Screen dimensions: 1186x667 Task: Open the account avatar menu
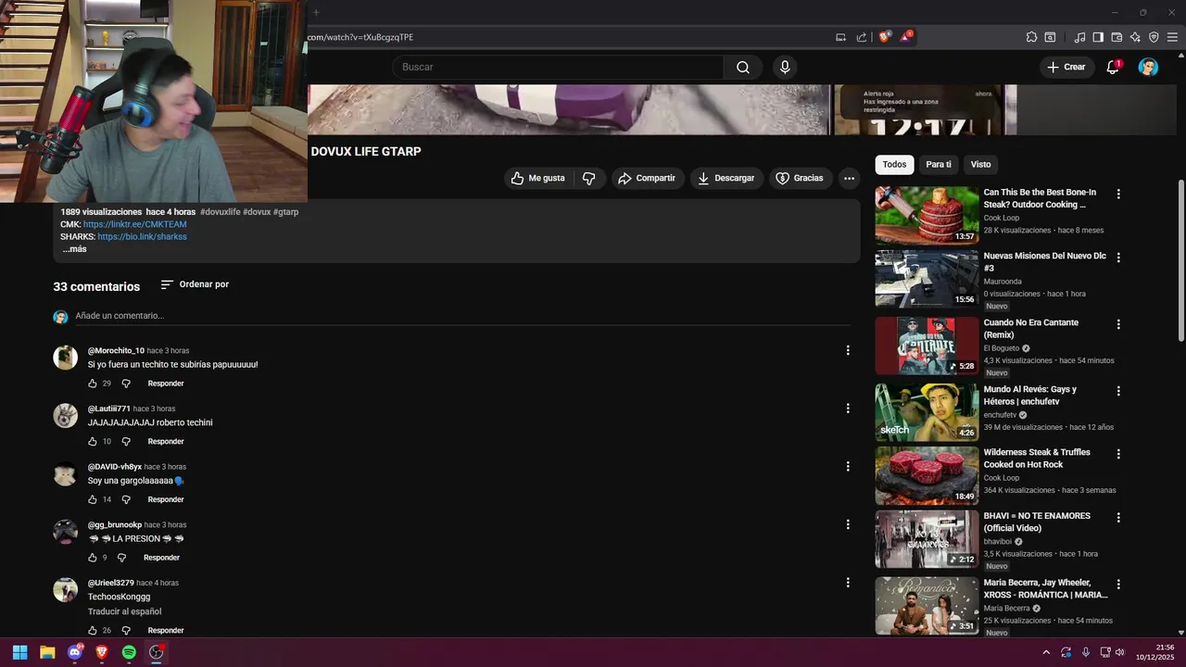pyautogui.click(x=1148, y=67)
